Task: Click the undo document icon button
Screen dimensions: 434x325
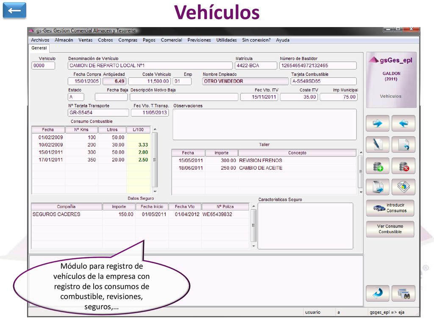Action: coord(403,144)
